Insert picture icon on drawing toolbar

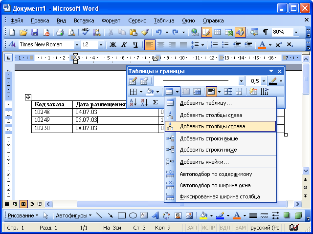189,215
